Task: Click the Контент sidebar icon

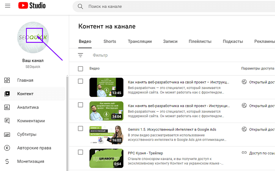Action: pyautogui.click(x=7, y=94)
